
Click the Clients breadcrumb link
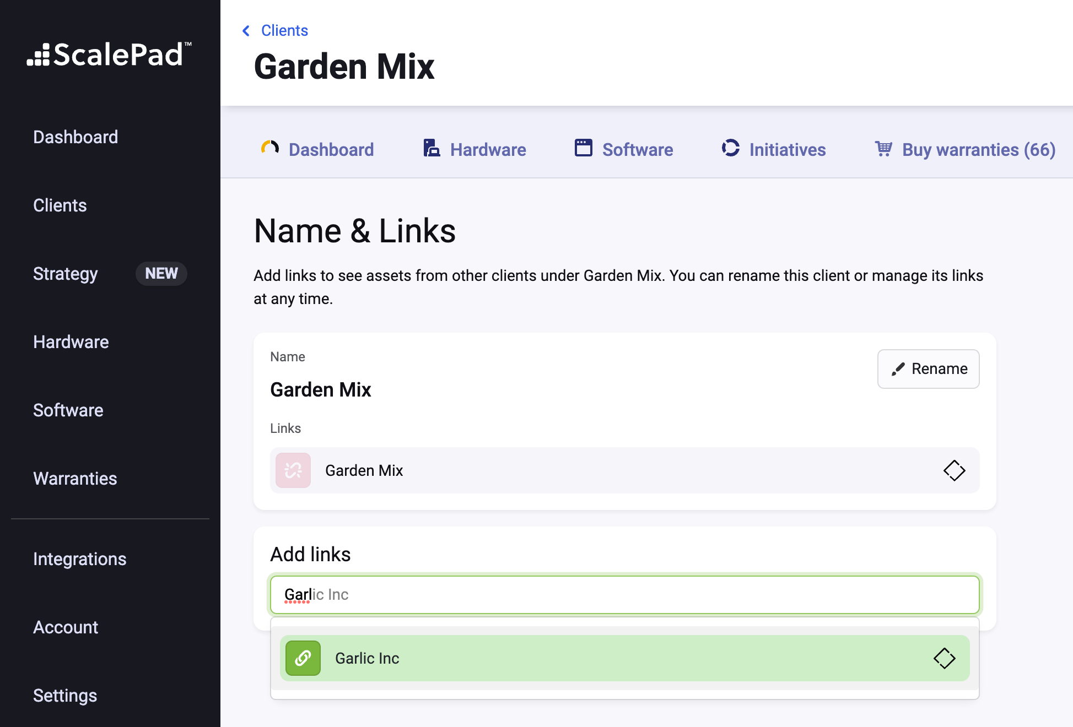(284, 31)
